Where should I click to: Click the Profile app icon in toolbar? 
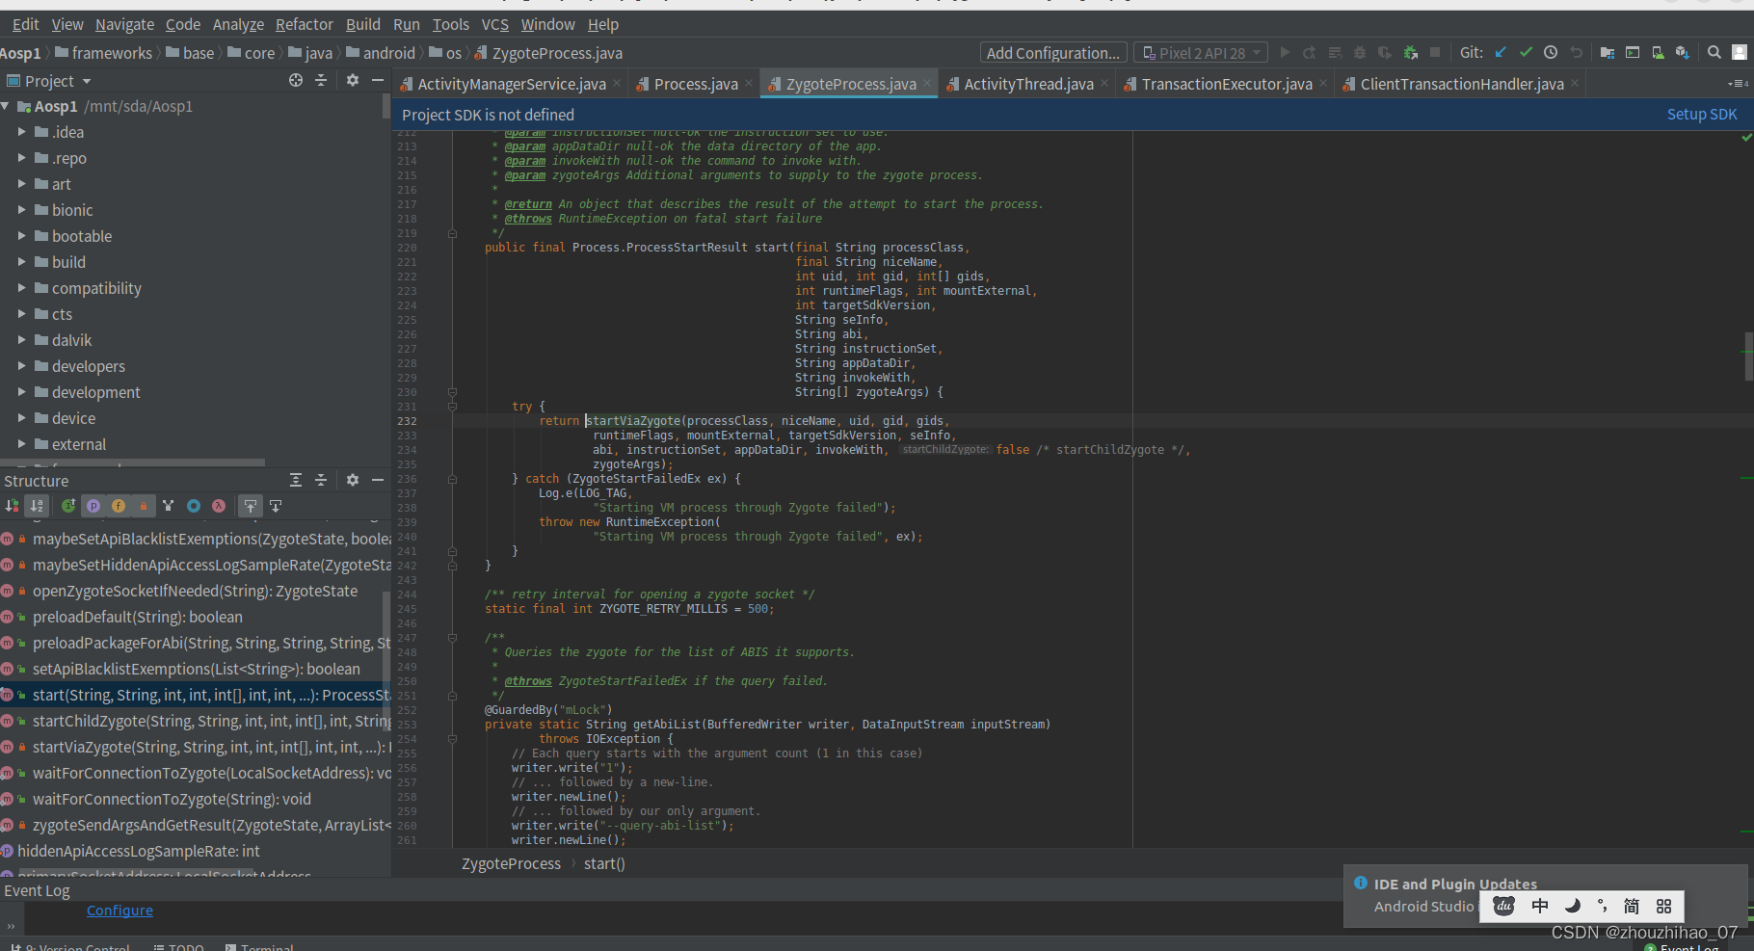1385,53
